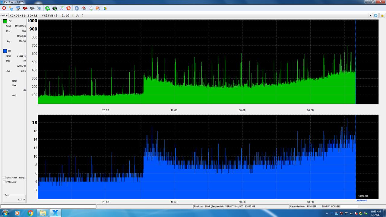
Task: Click the blue BIS color swatch
Action: [5, 51]
